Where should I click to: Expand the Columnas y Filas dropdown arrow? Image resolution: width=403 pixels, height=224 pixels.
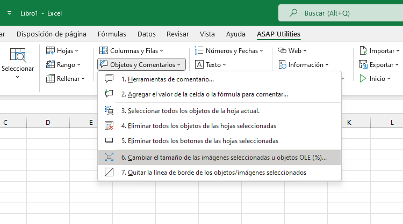click(161, 51)
